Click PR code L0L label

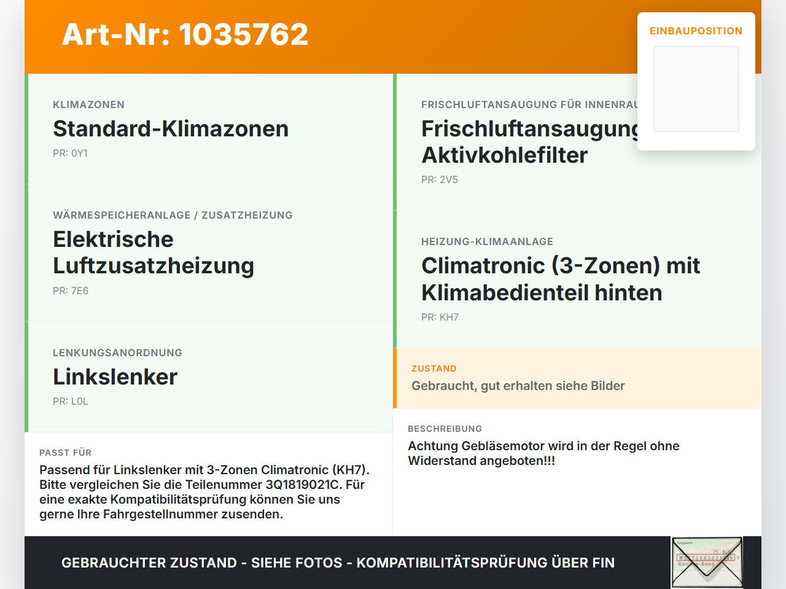point(71,402)
